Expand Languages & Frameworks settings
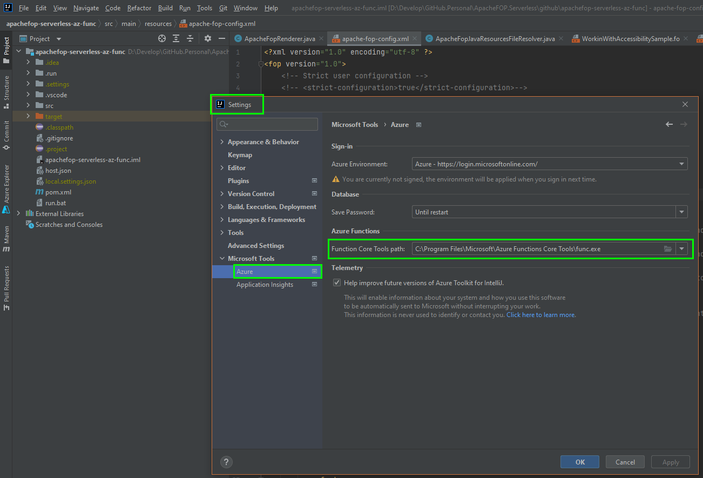Image resolution: width=703 pixels, height=478 pixels. pyautogui.click(x=222, y=220)
